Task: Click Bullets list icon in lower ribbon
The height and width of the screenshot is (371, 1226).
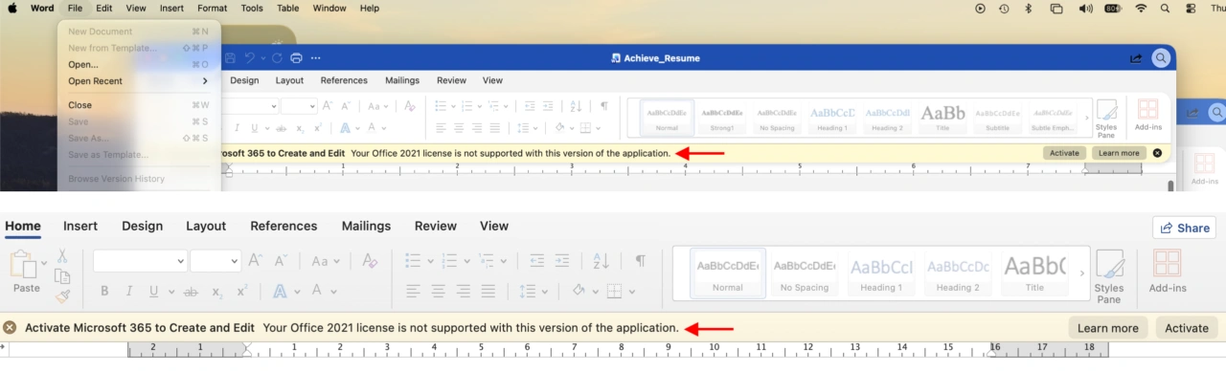Action: [x=413, y=260]
